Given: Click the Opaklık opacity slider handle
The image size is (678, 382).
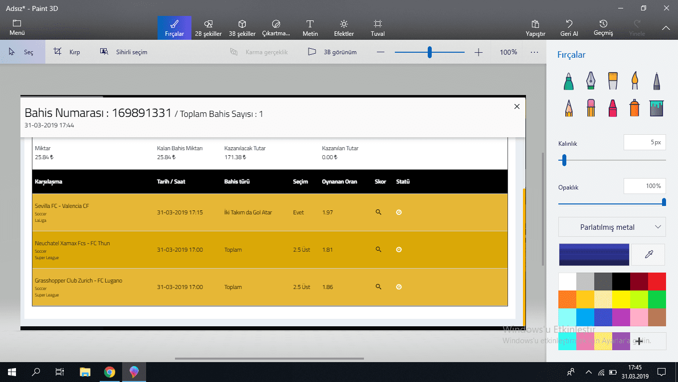Looking at the screenshot, I should 664,202.
